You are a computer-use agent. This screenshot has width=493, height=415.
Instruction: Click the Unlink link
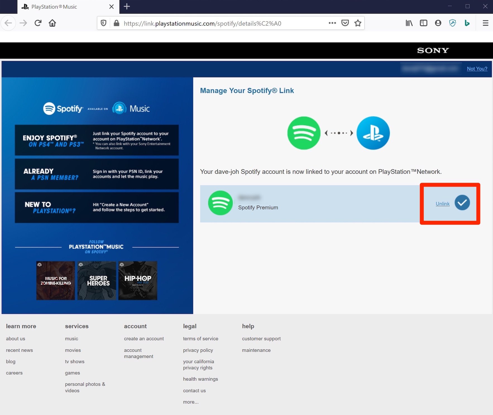click(442, 203)
